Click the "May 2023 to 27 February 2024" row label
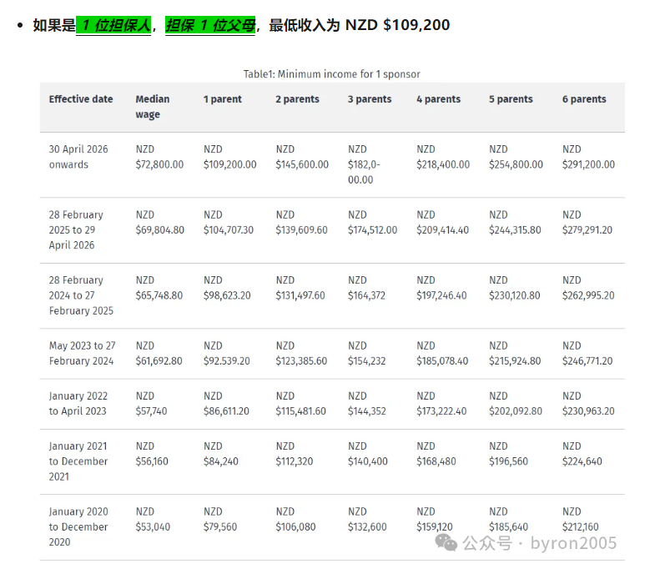The image size is (650, 579). tap(82, 353)
